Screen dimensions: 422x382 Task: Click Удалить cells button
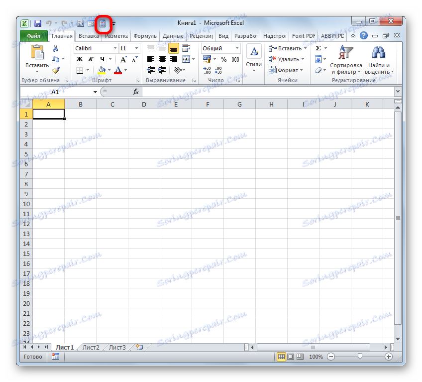tap(286, 59)
